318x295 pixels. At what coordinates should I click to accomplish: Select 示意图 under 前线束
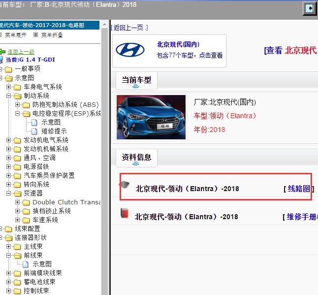point(42,264)
